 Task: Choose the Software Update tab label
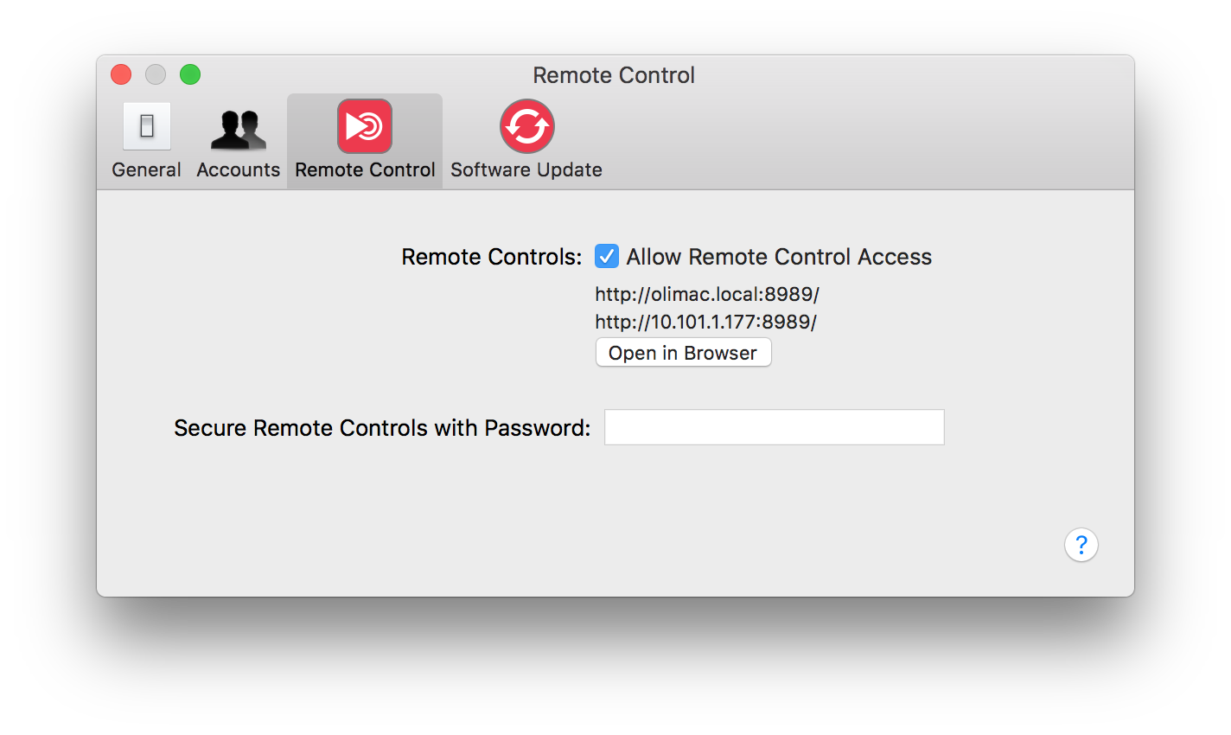[526, 169]
